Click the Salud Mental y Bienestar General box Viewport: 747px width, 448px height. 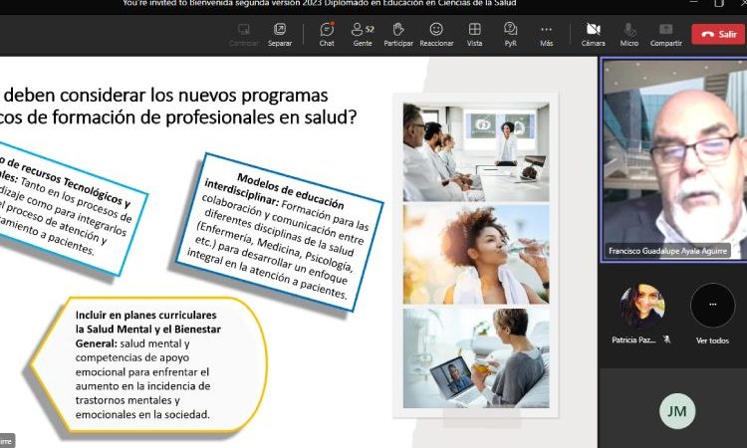(148, 364)
